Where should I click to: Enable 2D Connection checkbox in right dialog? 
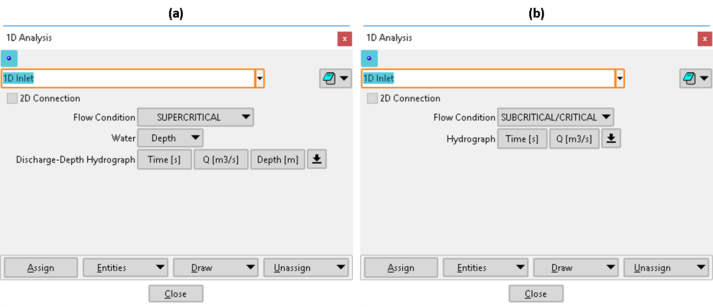372,99
